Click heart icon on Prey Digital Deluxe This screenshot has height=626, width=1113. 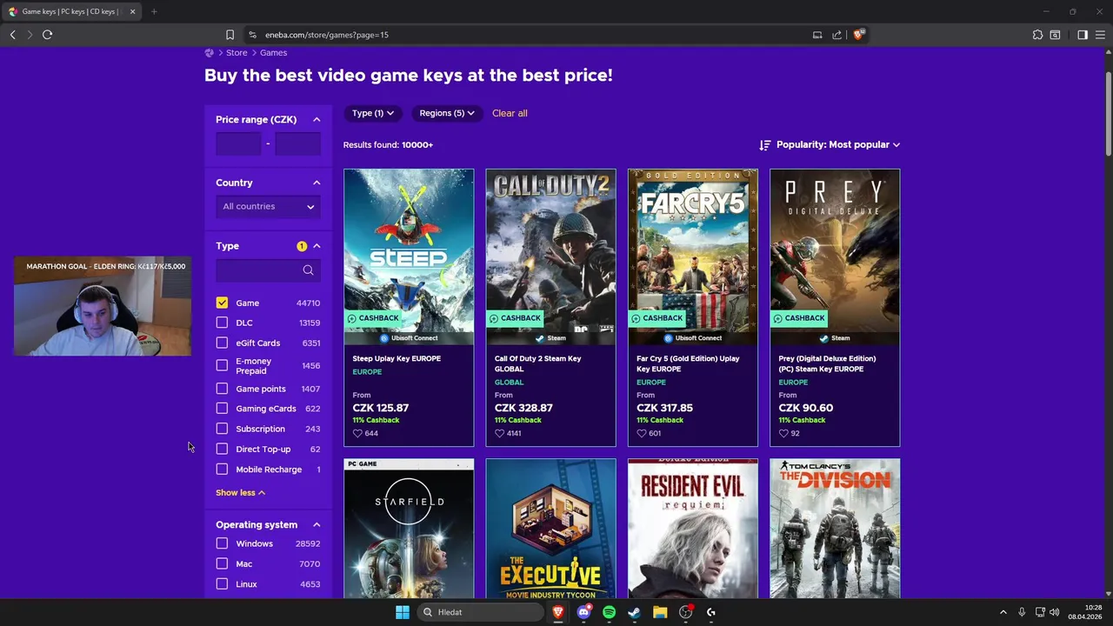pos(783,433)
